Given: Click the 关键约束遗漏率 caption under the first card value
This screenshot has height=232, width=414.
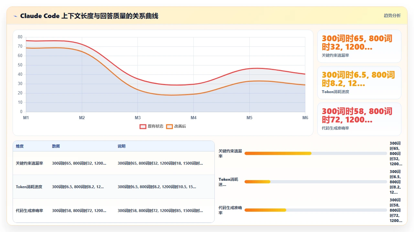Looking at the screenshot, I should pos(335,55).
